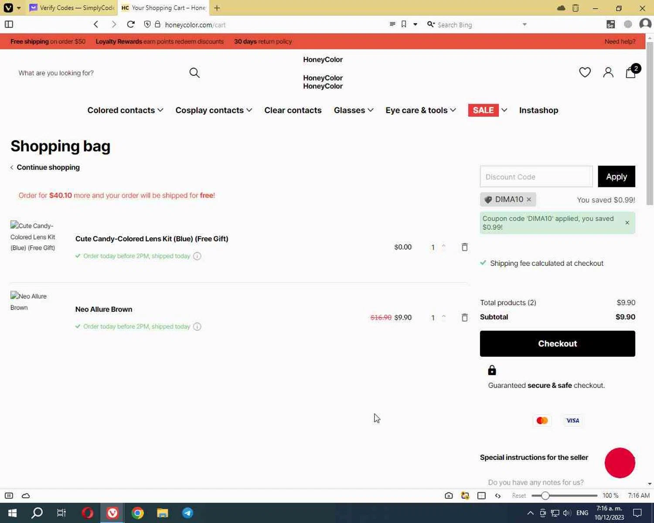Image resolution: width=654 pixels, height=523 pixels.
Task: Open the red chat bubble
Action: pyautogui.click(x=620, y=463)
